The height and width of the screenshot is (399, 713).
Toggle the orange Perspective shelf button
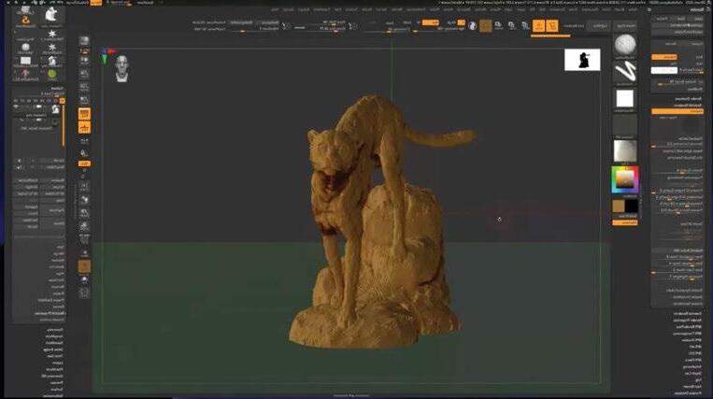click(84, 112)
